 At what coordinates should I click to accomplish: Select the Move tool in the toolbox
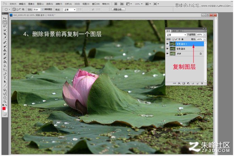(5, 18)
